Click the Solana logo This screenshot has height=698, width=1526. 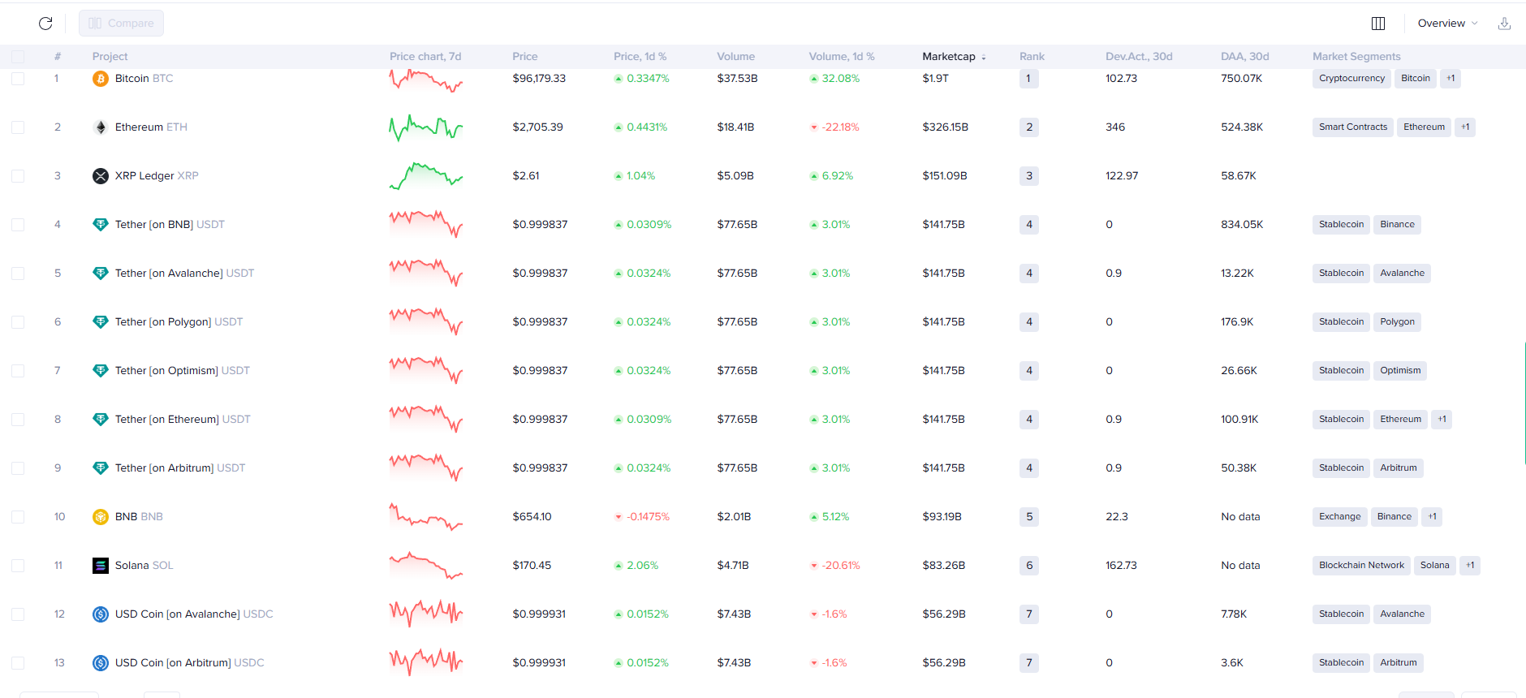101,566
